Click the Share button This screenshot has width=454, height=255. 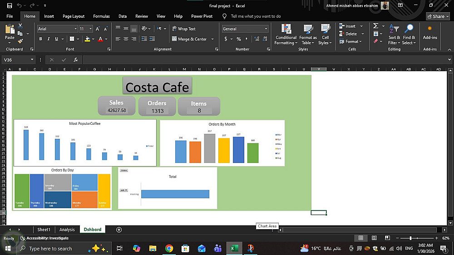438,16
